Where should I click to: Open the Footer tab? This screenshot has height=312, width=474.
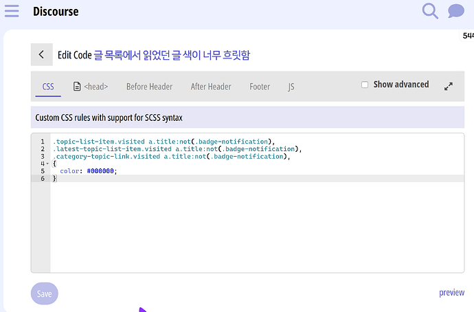coord(260,87)
